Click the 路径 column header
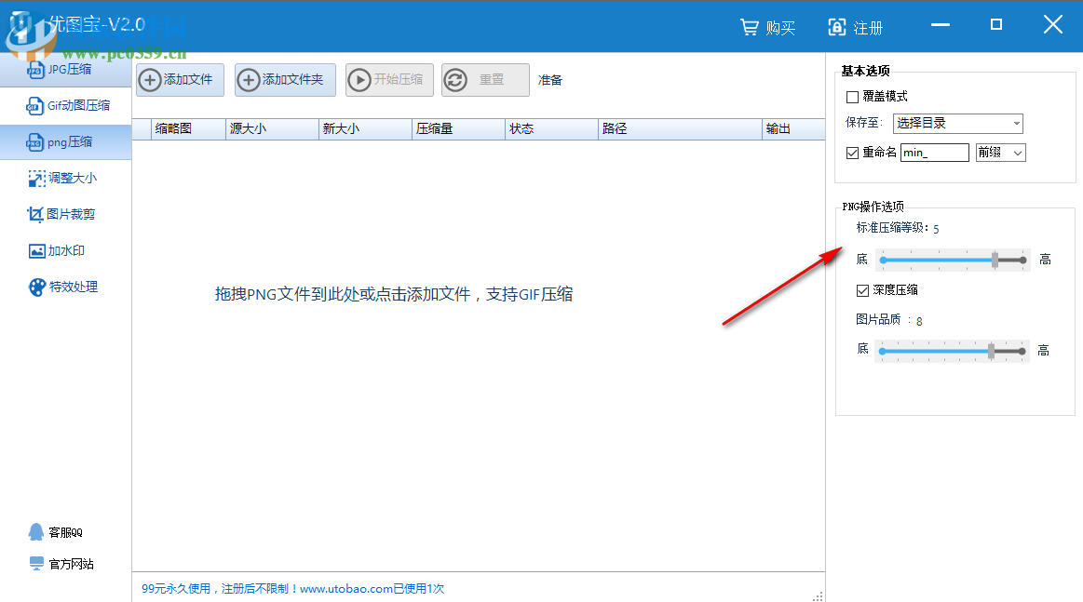This screenshot has height=602, width=1083. coord(681,129)
